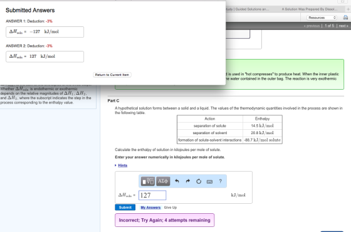Open a new browser tab with plus

click(348, 9)
